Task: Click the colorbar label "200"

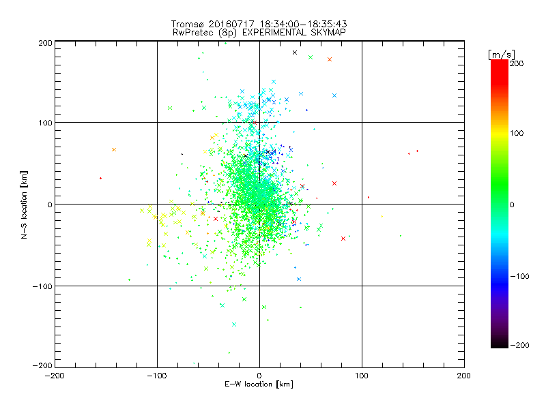Action: tap(517, 63)
